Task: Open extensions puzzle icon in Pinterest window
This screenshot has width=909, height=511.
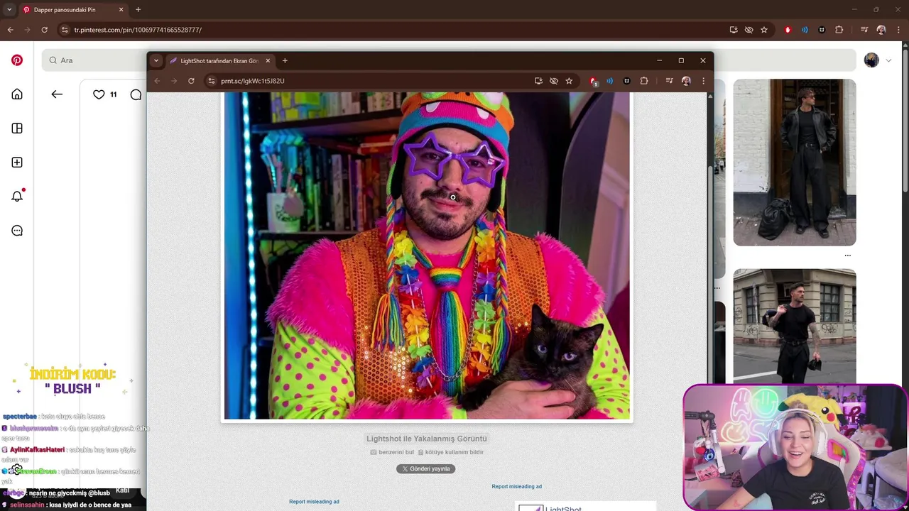Action: coord(839,30)
